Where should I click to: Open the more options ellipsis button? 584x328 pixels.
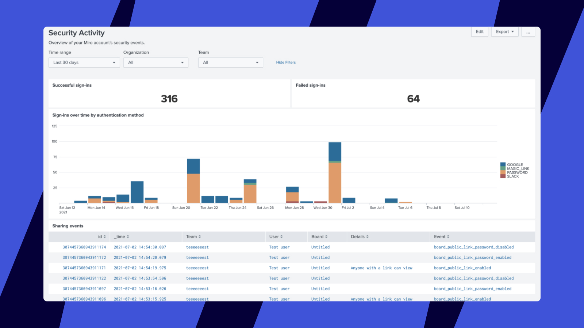pos(528,32)
